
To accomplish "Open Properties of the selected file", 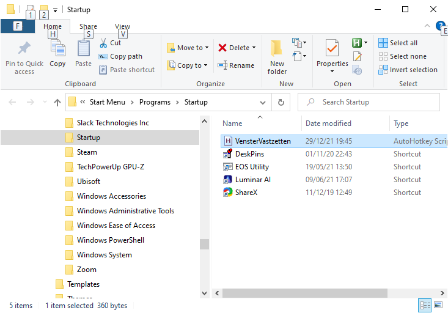I will click(x=332, y=53).
